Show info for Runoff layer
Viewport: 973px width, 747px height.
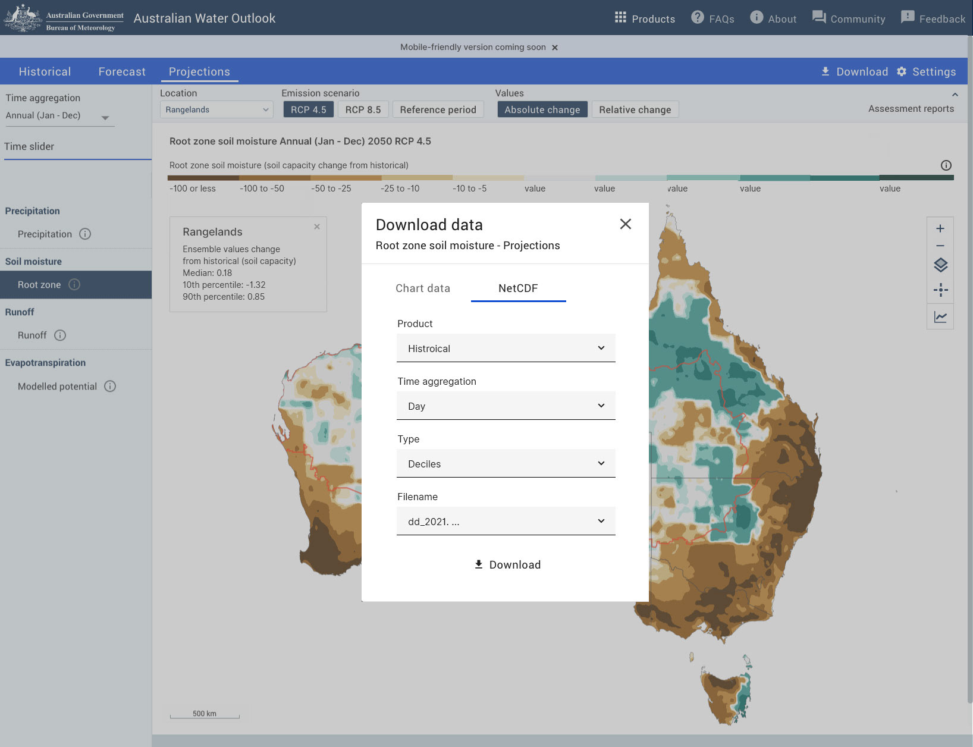(60, 335)
